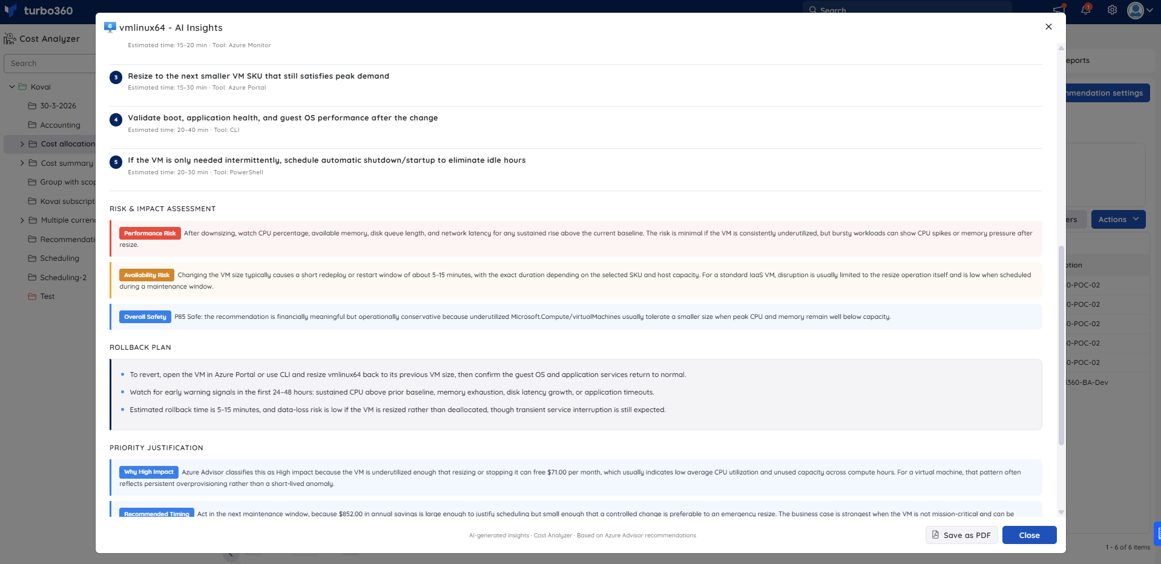Click the Test folder icon
Screen dimensions: 1161x564
pyautogui.click(x=32, y=296)
